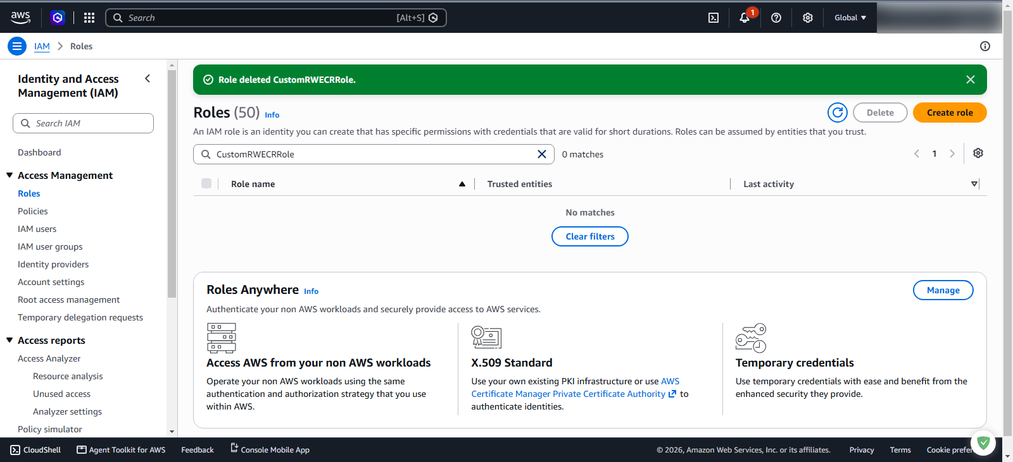The image size is (1013, 462).
Task: Open the services grid menu icon
Action: click(x=89, y=18)
